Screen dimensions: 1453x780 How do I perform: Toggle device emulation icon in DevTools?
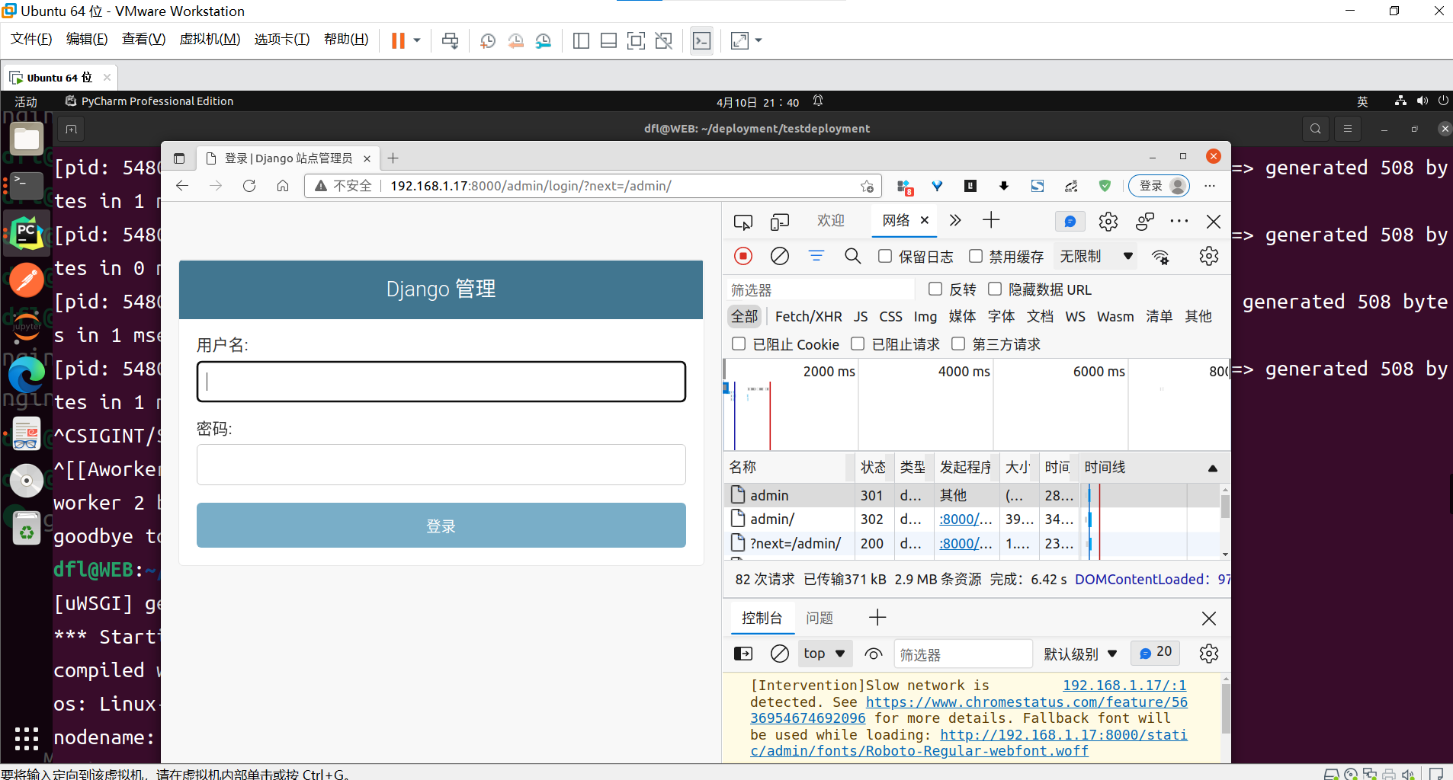point(779,222)
